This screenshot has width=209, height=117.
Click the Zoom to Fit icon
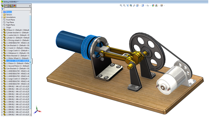121,5
